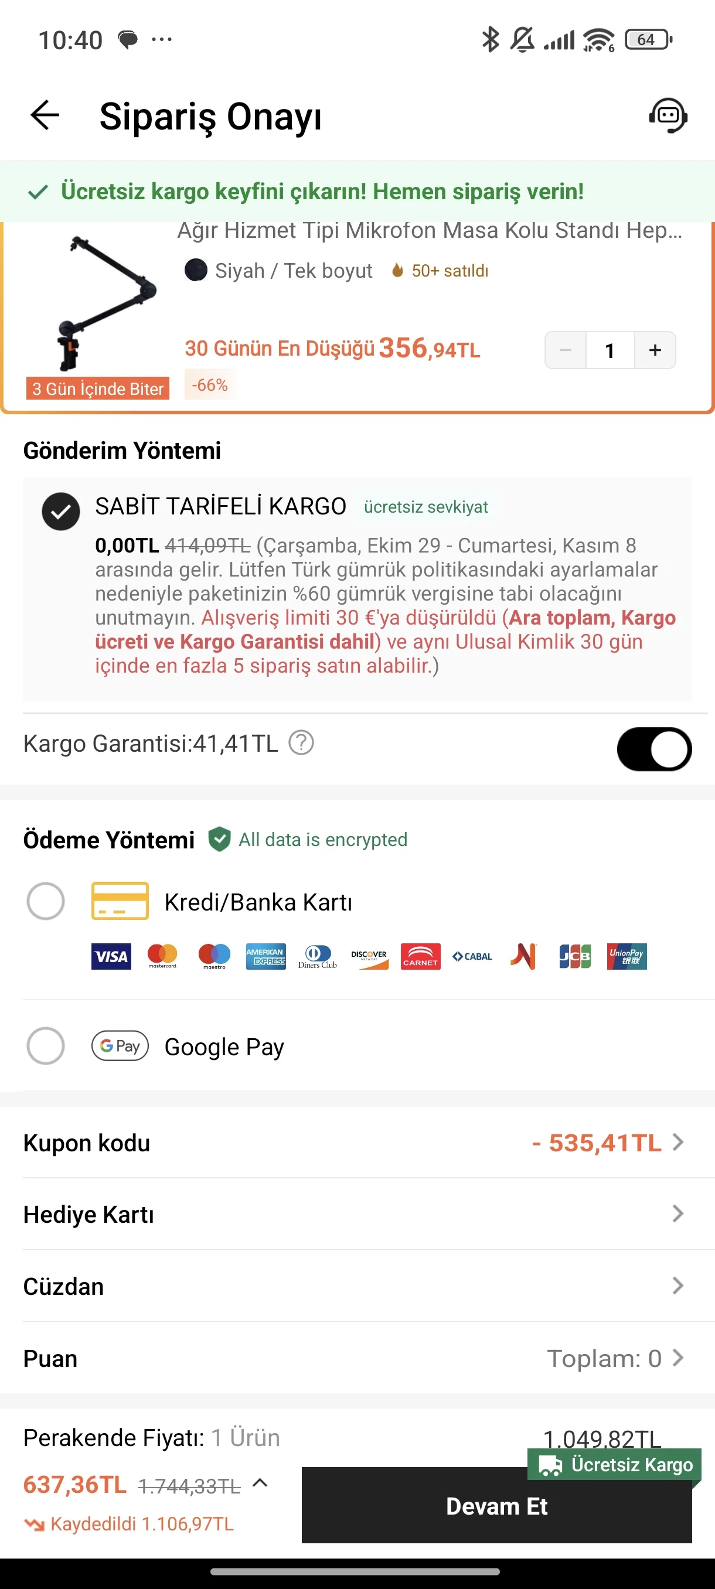
Task: Open Hediye Kartı row
Action: (677, 1214)
